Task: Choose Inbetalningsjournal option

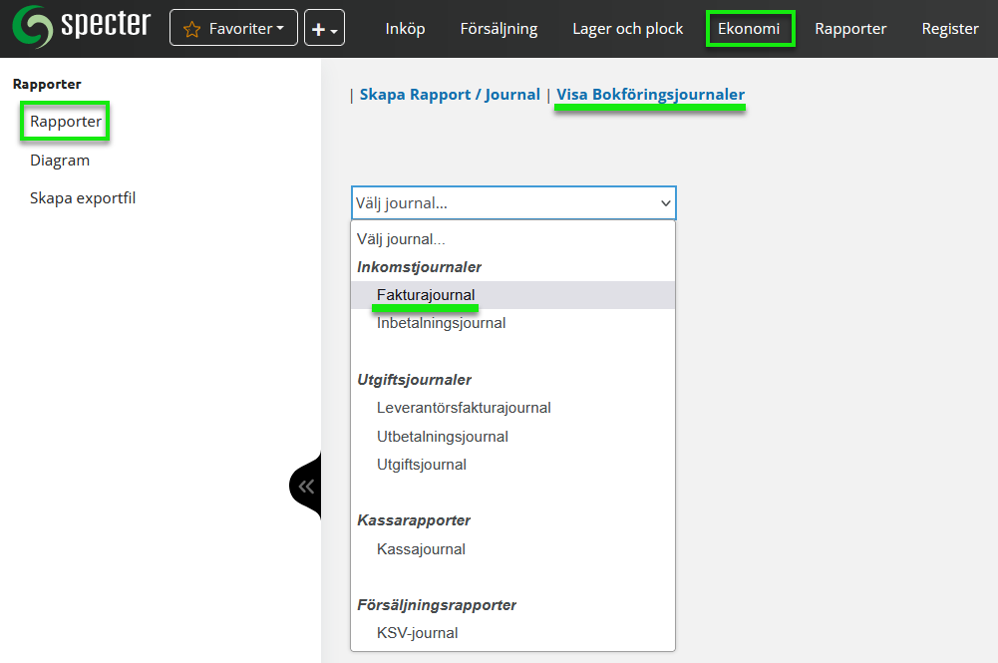Action: 441,323
